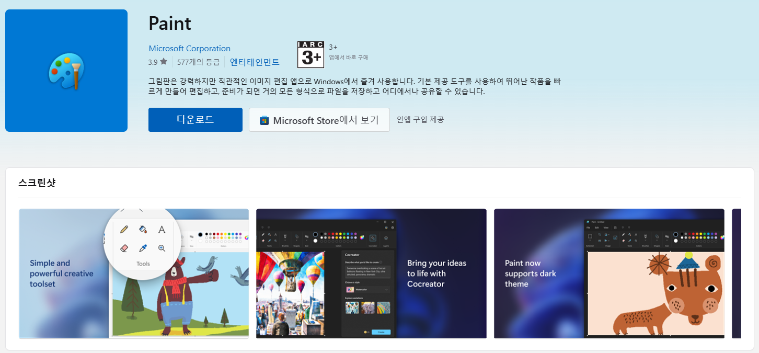
Task: Click the partially visible fourth screenshot
Action: point(737,274)
